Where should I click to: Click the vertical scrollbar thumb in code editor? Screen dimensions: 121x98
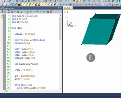60,28
